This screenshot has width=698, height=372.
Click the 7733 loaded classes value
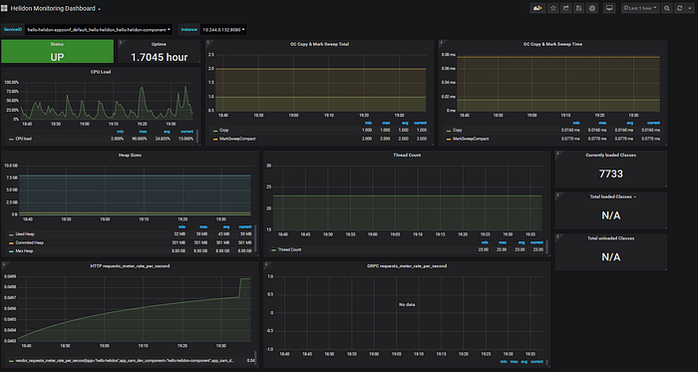click(610, 174)
